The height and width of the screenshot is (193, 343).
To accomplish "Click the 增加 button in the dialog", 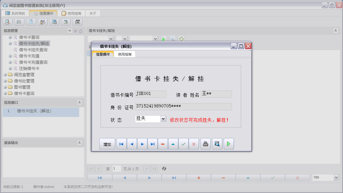I will [107, 144].
